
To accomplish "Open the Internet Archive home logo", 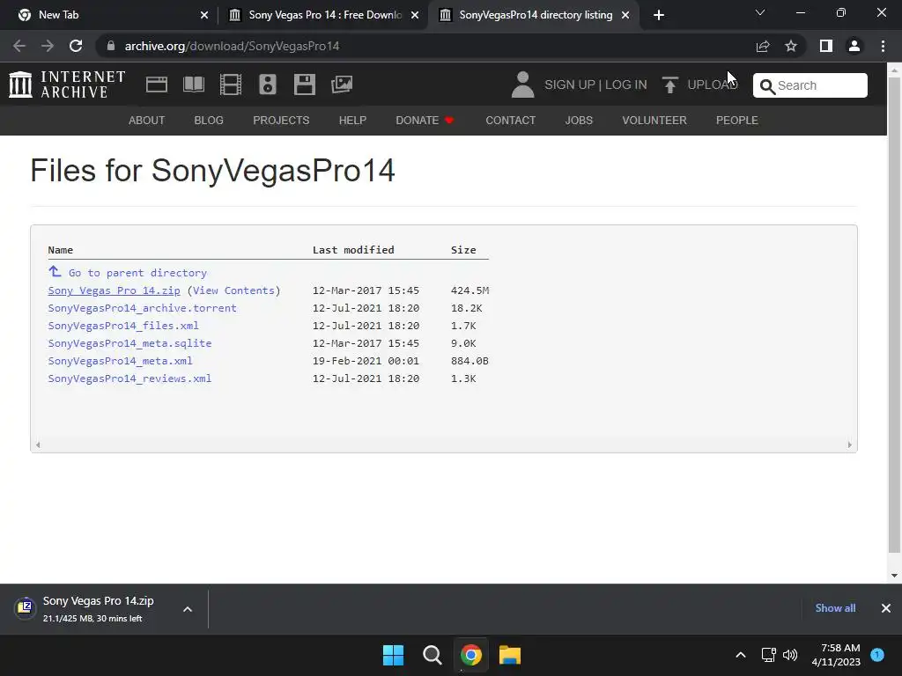I will [x=67, y=84].
